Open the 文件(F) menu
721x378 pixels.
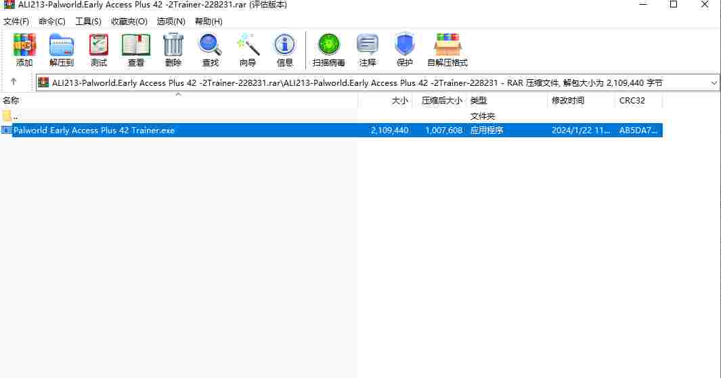coord(16,22)
